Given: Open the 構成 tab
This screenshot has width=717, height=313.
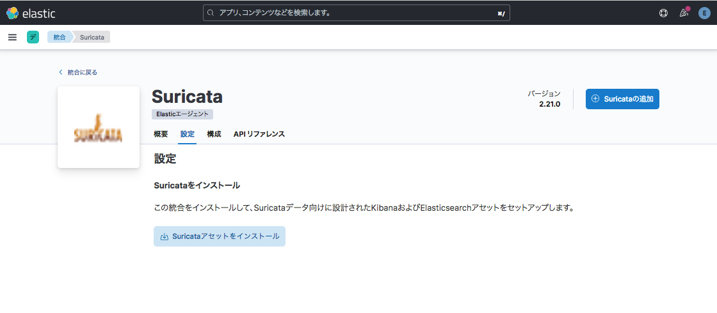Looking at the screenshot, I should (x=214, y=134).
